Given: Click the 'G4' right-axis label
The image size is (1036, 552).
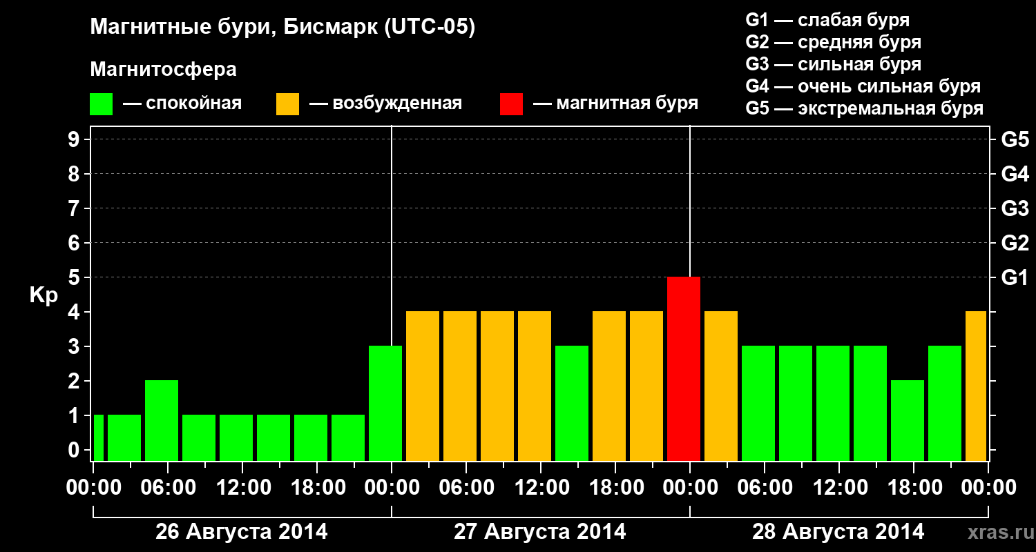Looking at the screenshot, I should click(x=1015, y=174).
